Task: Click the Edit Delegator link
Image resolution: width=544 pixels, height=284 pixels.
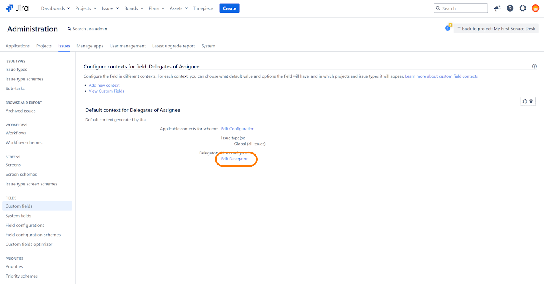Action: pyautogui.click(x=234, y=159)
